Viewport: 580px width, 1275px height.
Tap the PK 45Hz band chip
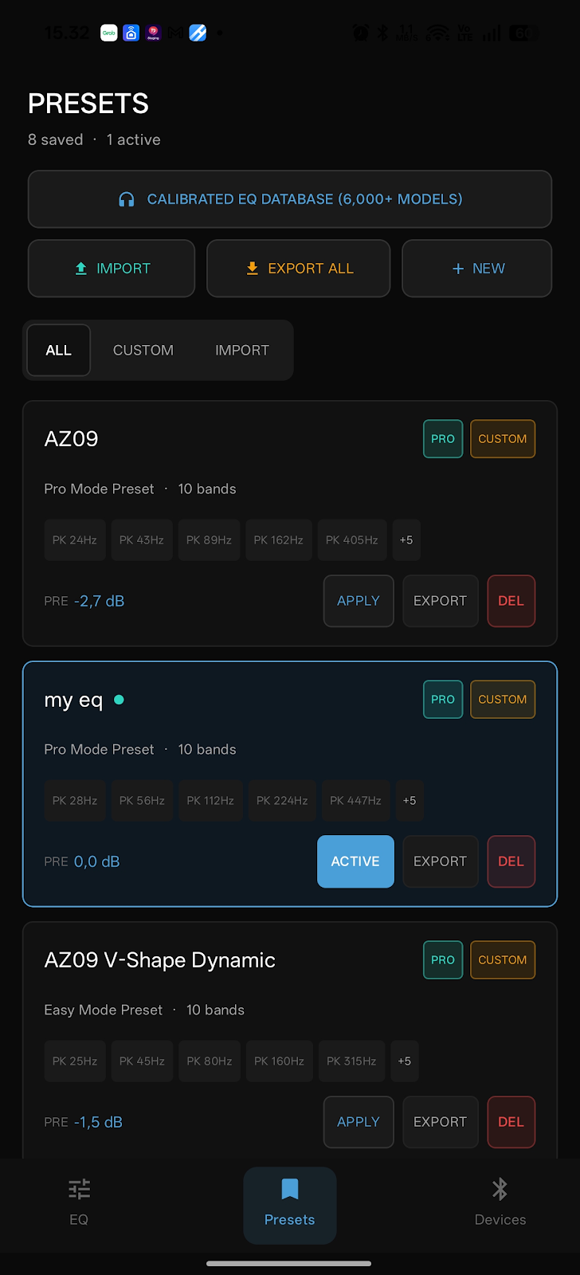(x=142, y=1061)
